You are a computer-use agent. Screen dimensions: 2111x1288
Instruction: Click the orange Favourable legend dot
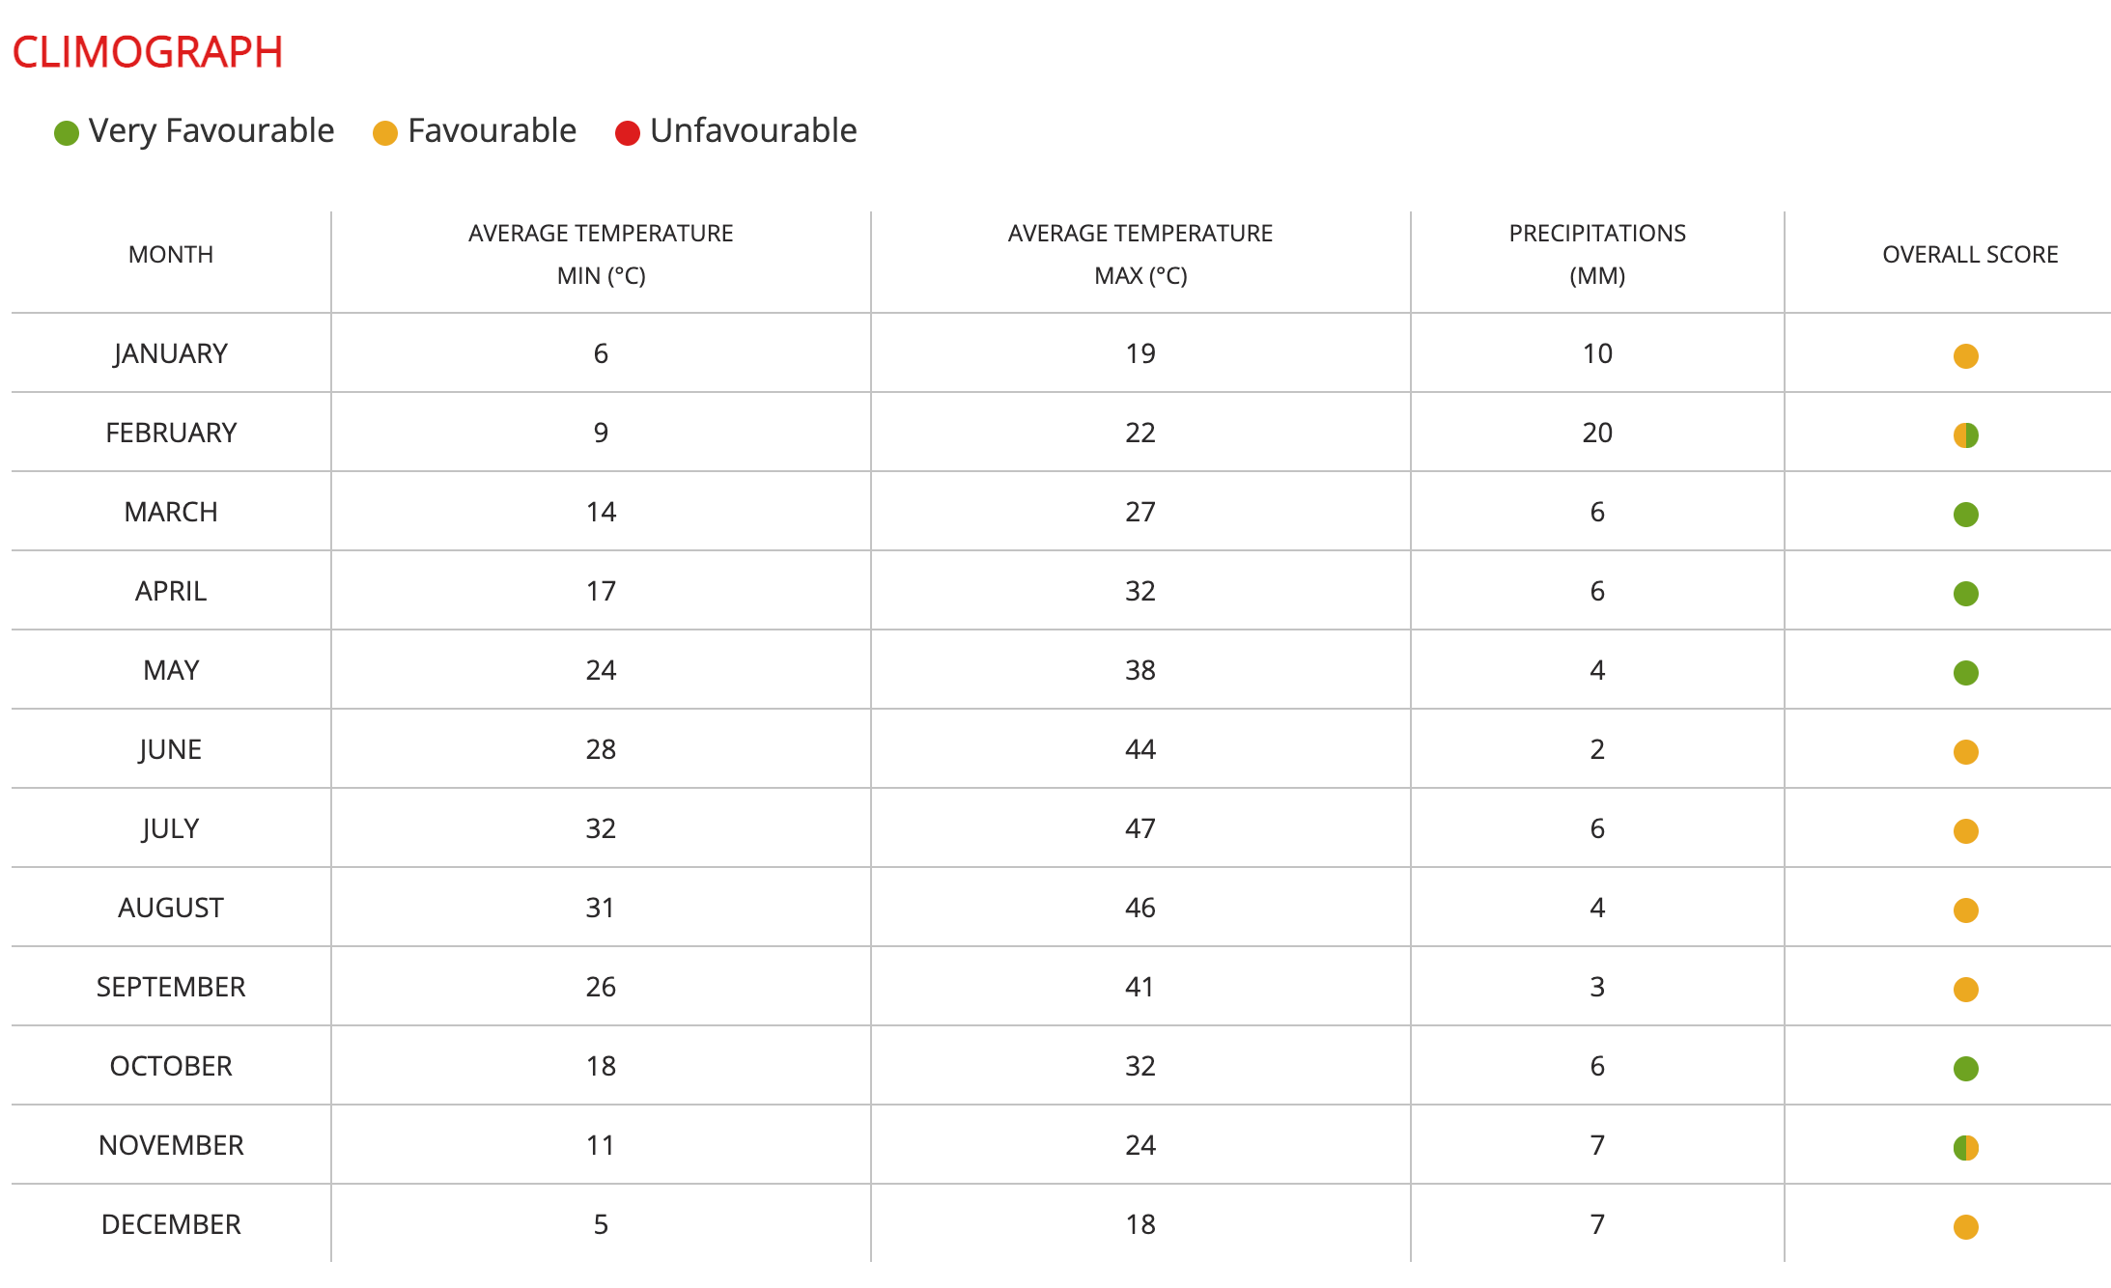(x=385, y=133)
